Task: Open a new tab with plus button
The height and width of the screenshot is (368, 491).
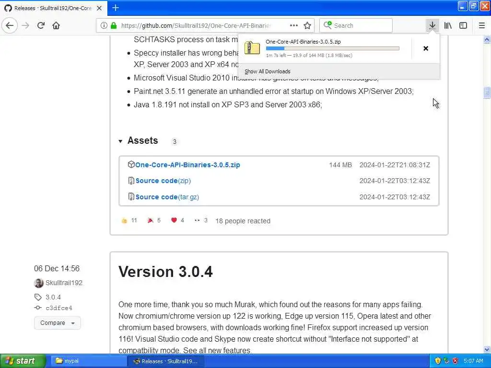Action: coord(115,8)
